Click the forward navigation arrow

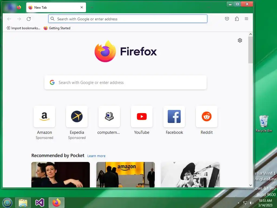[19, 19]
